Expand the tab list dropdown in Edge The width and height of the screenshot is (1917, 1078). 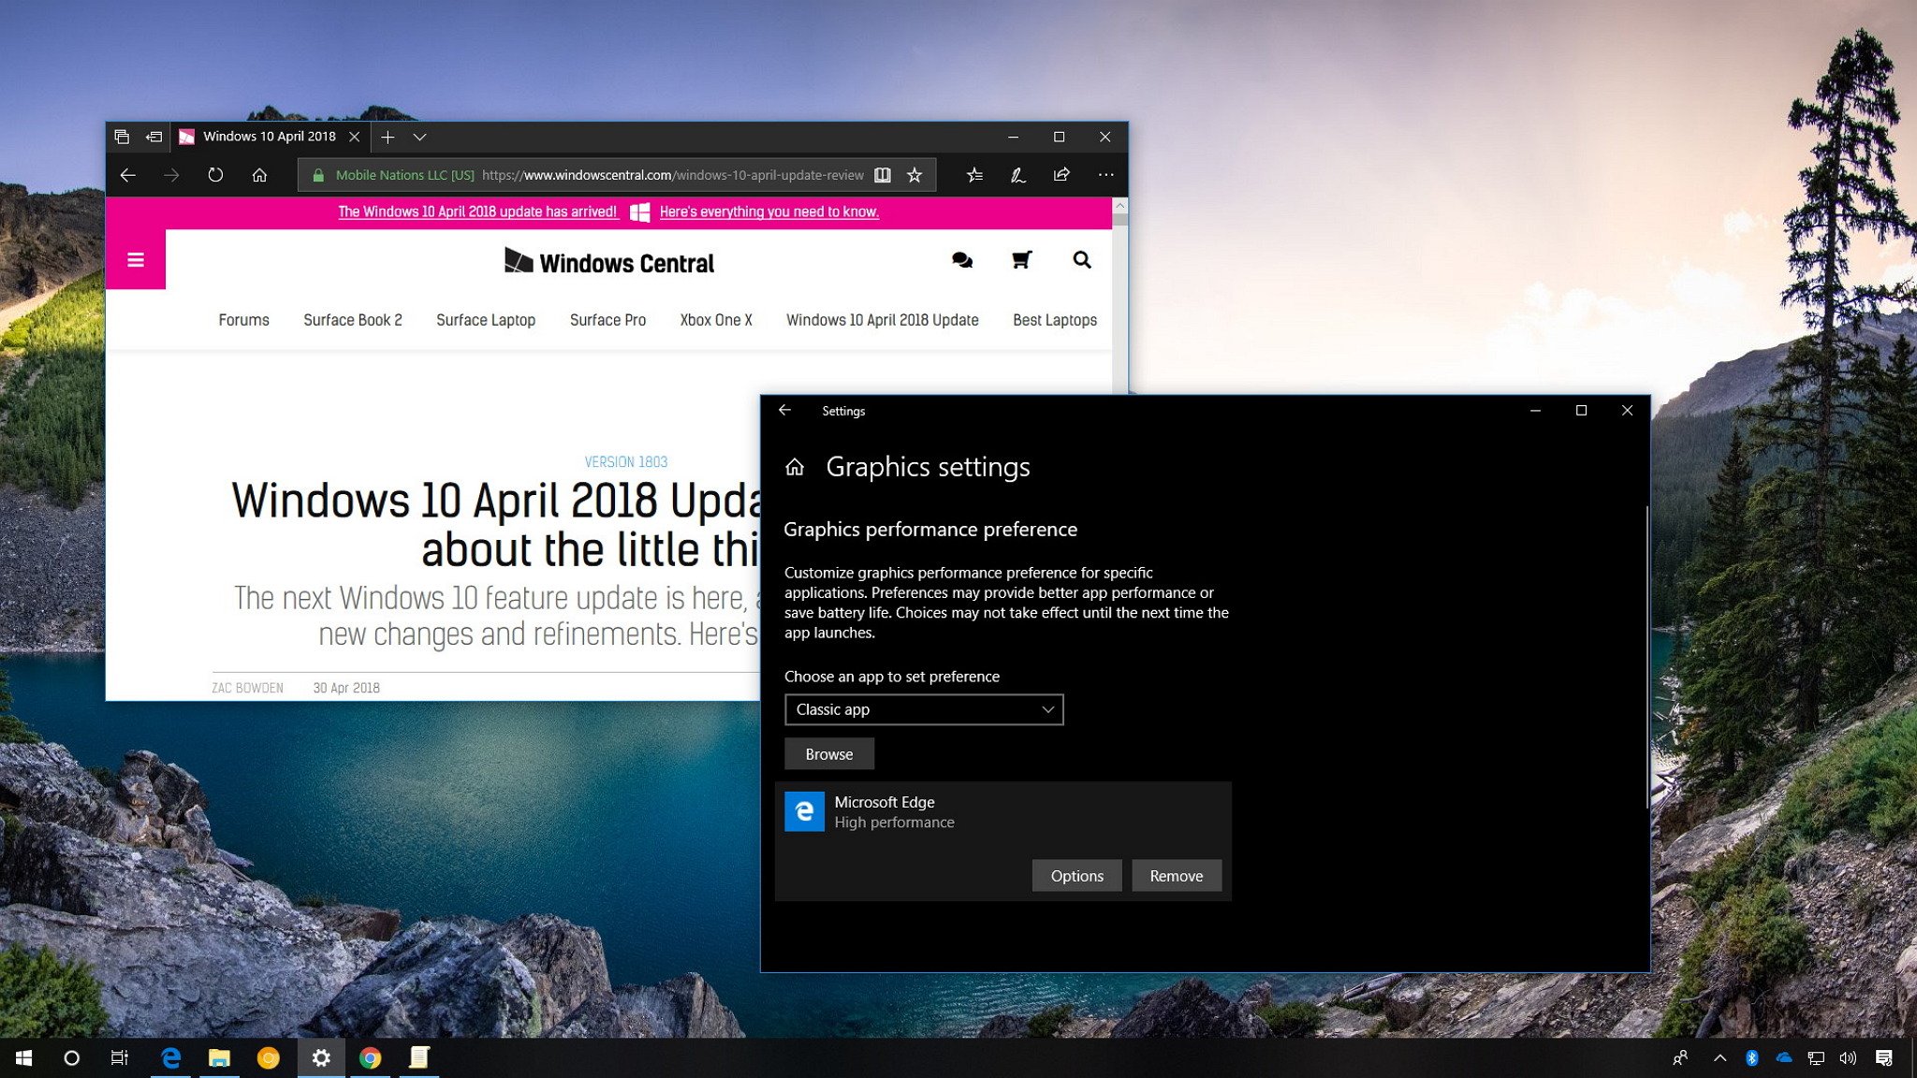tap(421, 136)
